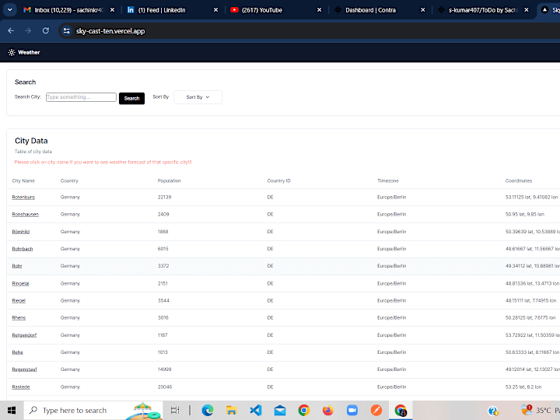This screenshot has height=420, width=560.
Task: Open the Mail app from the taskbar
Action: (x=280, y=411)
